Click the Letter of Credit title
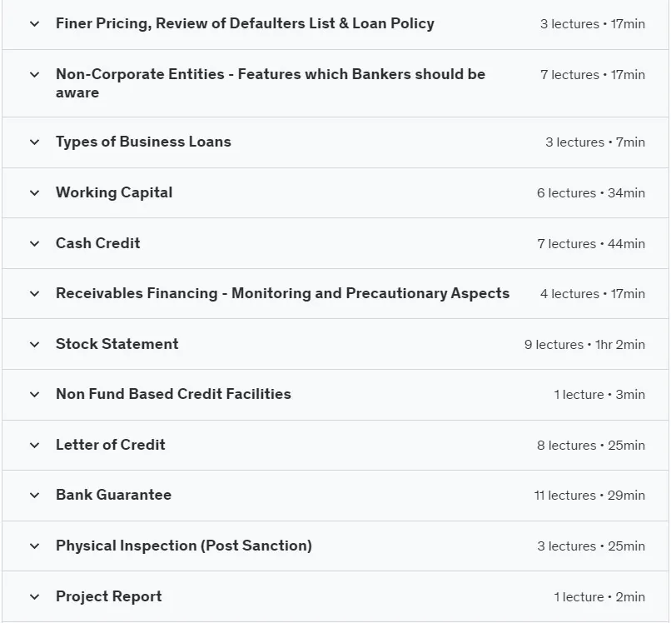The height and width of the screenshot is (623, 671). click(x=111, y=445)
